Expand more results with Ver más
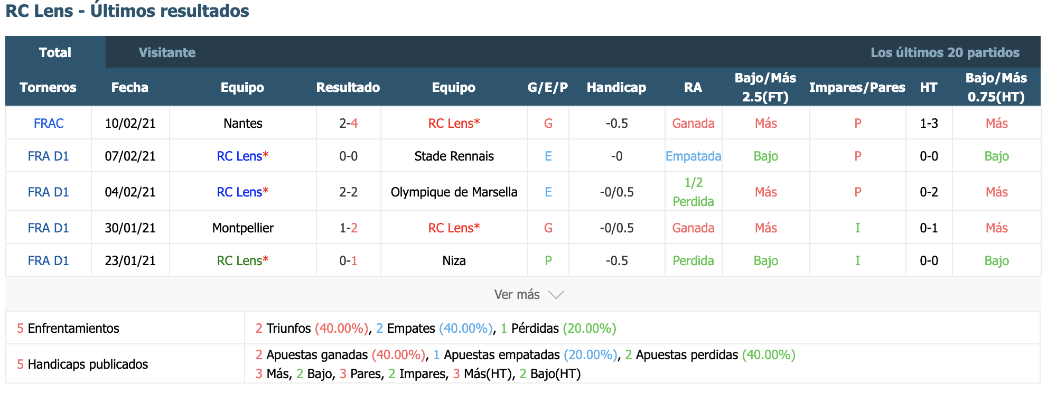Viewport: 1047px width, 393px height. pos(529,294)
